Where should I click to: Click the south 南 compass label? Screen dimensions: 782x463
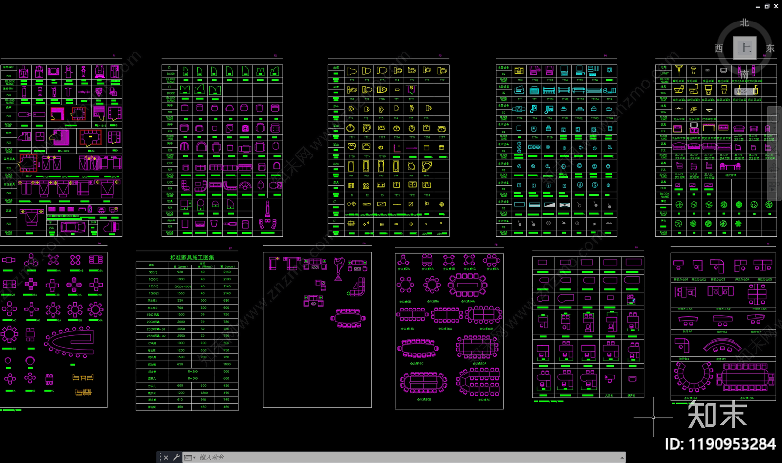pos(744,74)
